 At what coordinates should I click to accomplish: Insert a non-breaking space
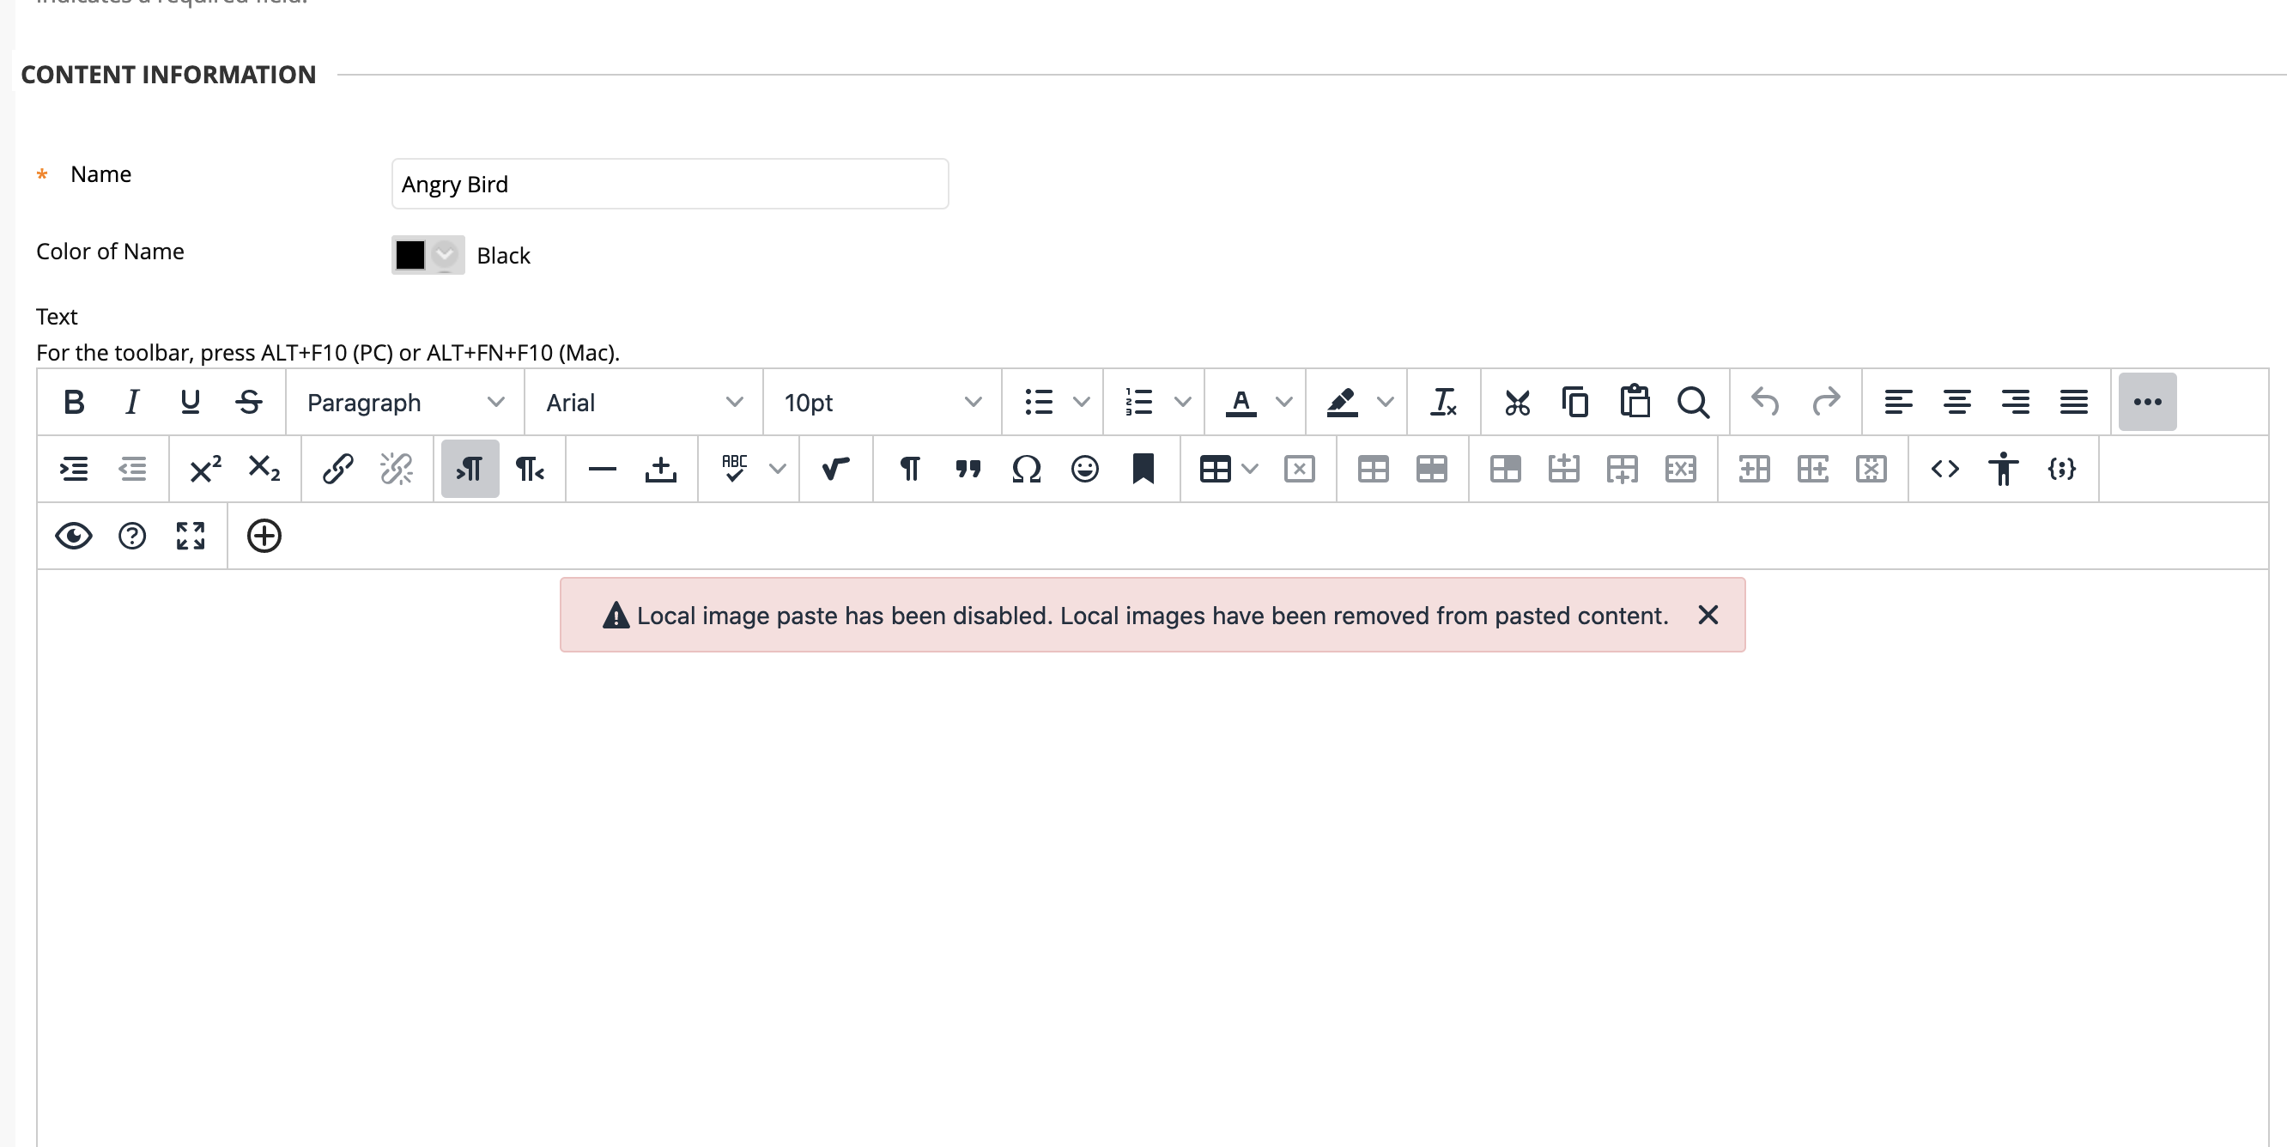pos(660,469)
